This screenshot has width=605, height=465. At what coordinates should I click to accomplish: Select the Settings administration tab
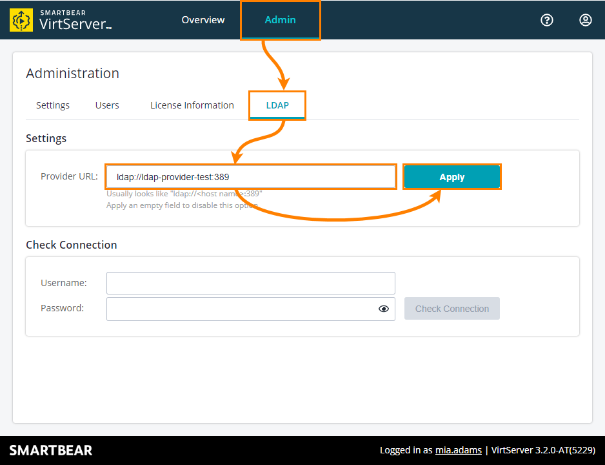point(52,105)
